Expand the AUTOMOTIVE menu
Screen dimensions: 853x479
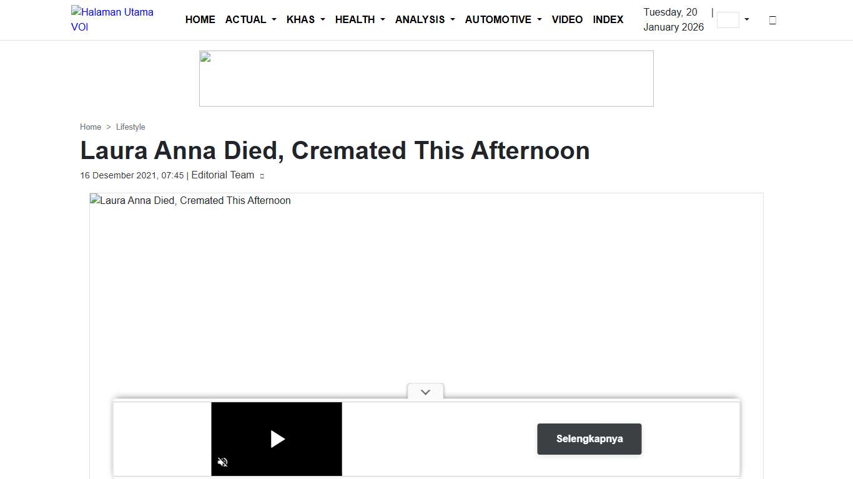pyautogui.click(x=503, y=19)
